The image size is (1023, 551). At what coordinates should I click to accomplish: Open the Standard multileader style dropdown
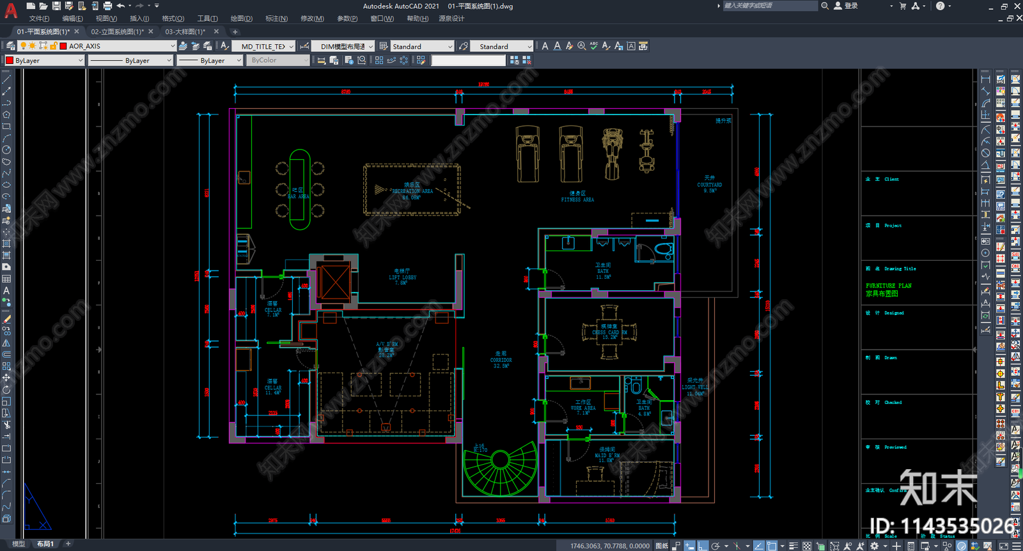[529, 46]
